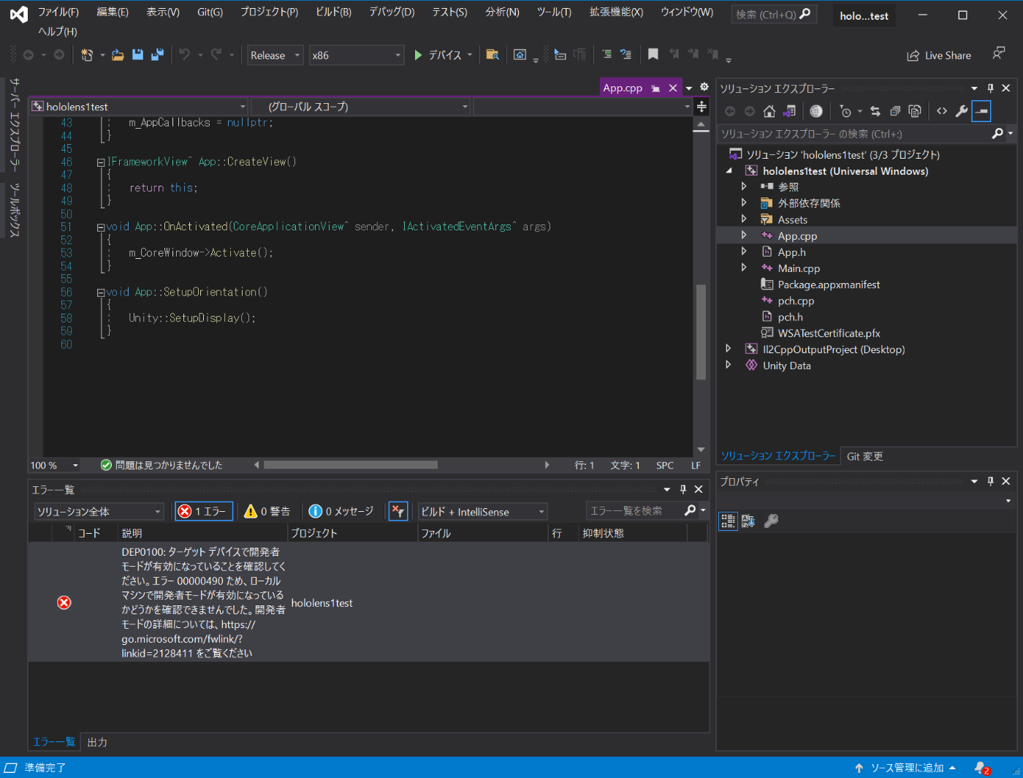Toggle auto-hide pin on Error List panel
The height and width of the screenshot is (778, 1023).
click(x=683, y=489)
